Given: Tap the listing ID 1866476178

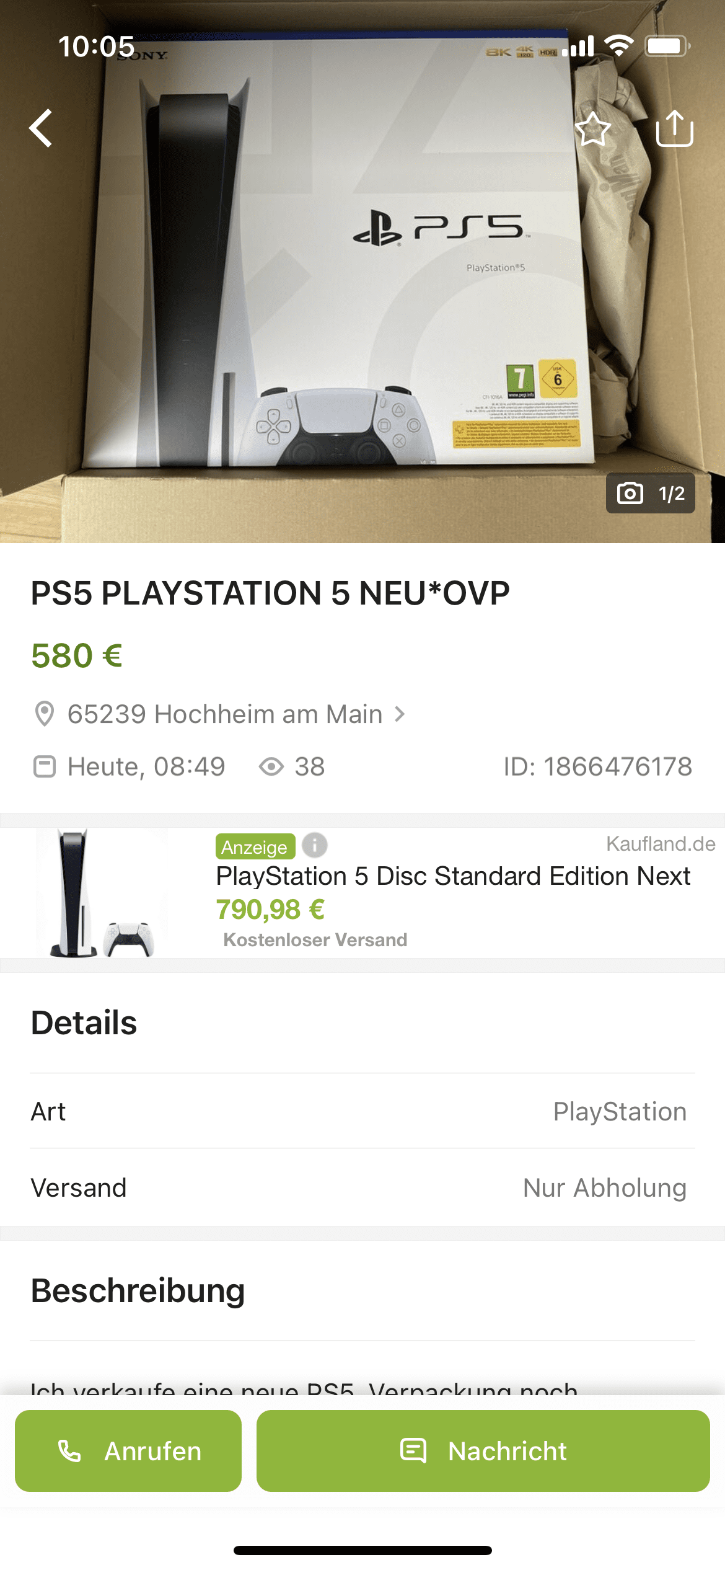Looking at the screenshot, I should click(x=597, y=766).
